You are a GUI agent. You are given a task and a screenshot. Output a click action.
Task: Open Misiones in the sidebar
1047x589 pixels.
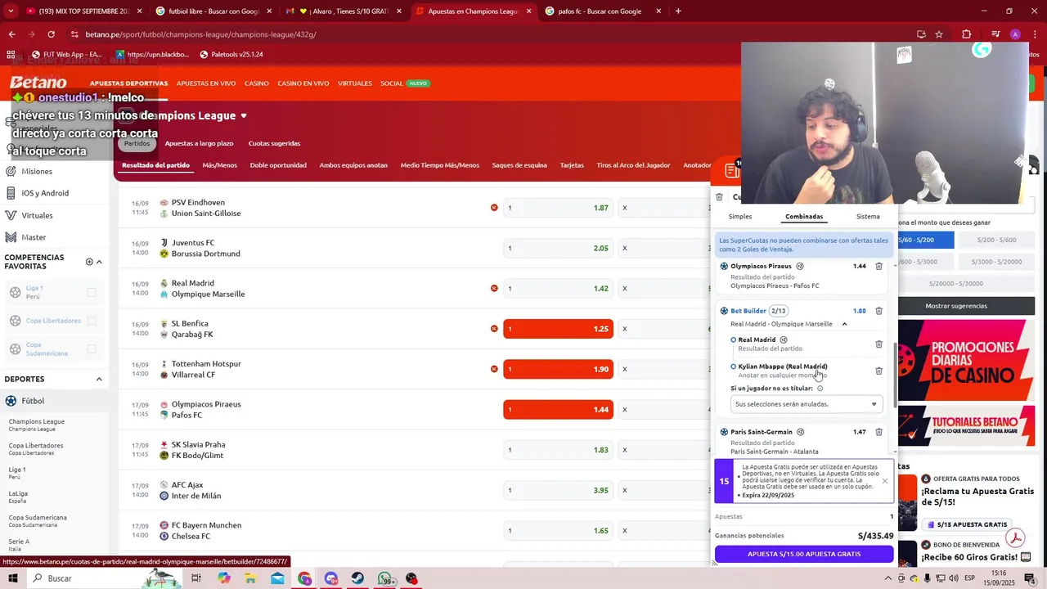click(37, 171)
